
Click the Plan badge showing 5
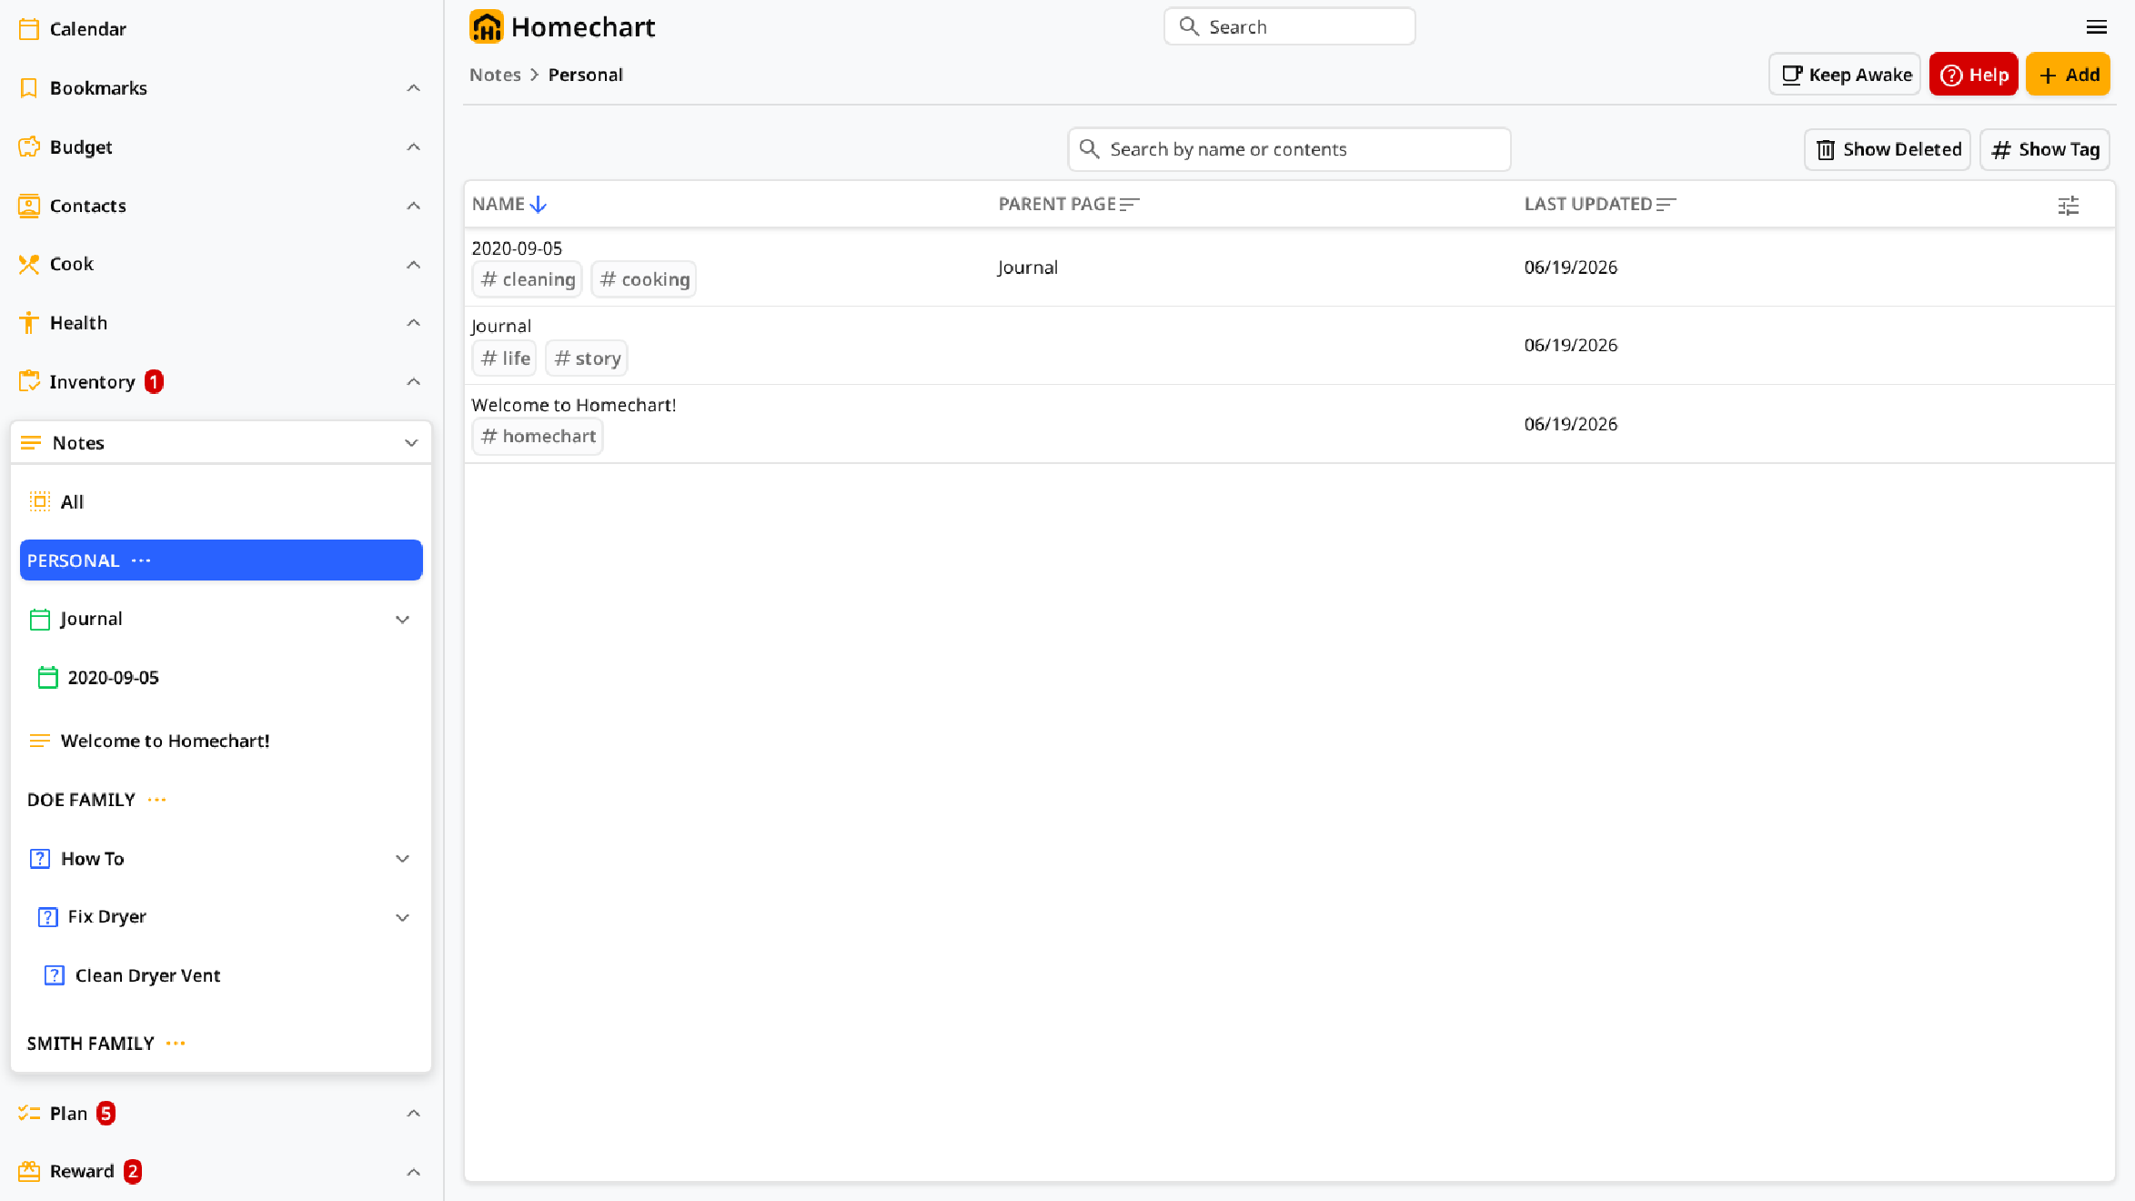tap(106, 1114)
